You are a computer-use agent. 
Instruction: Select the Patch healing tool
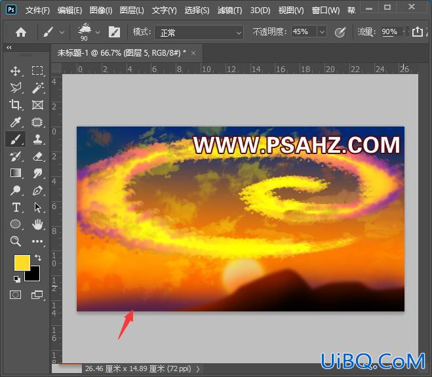point(37,122)
